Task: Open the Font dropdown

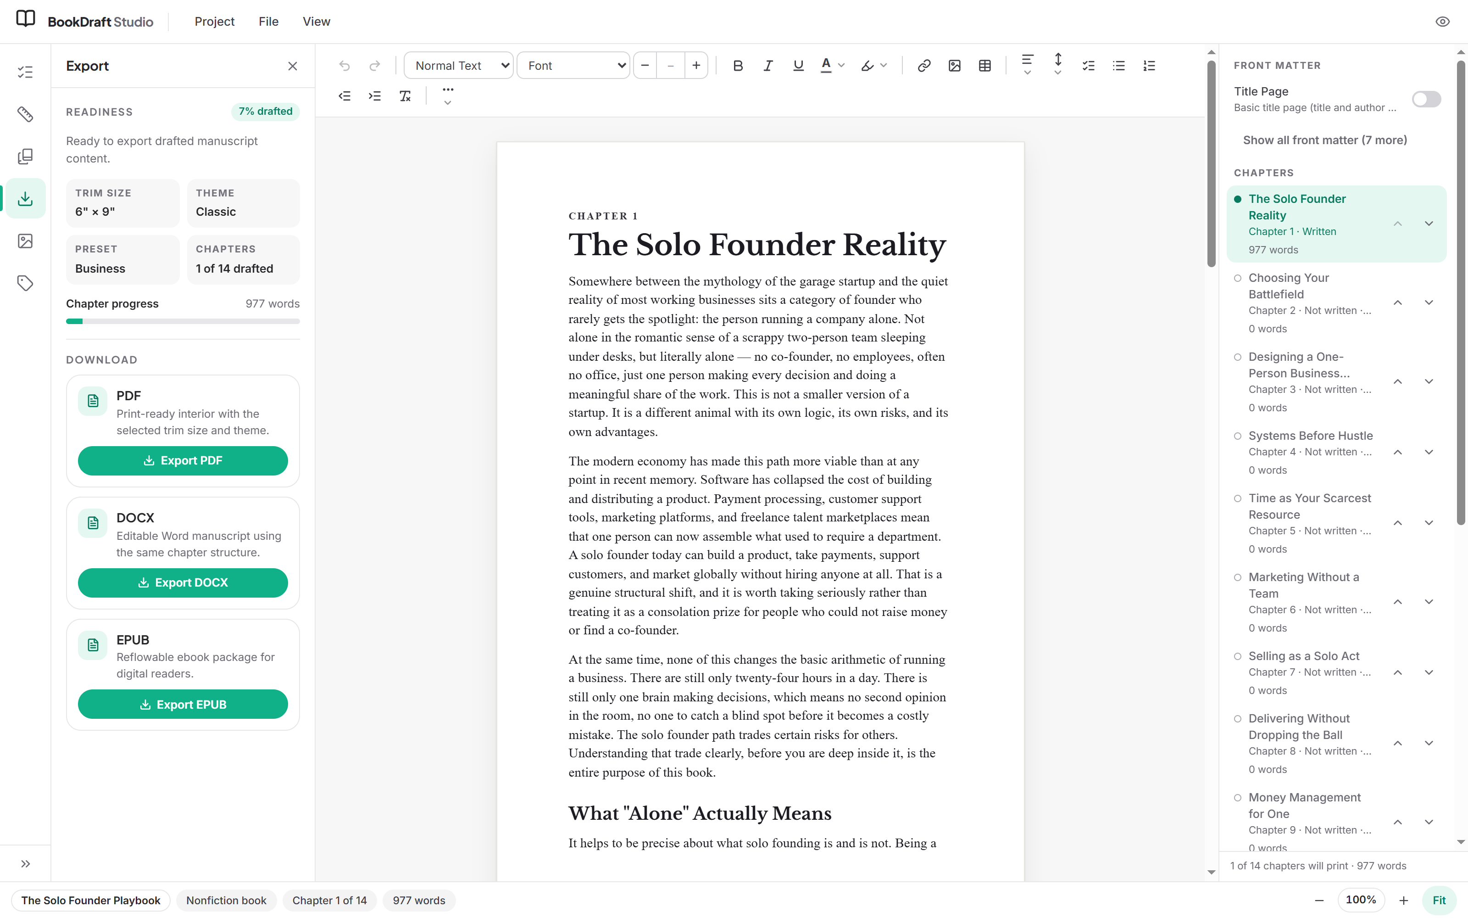Action: point(573,66)
